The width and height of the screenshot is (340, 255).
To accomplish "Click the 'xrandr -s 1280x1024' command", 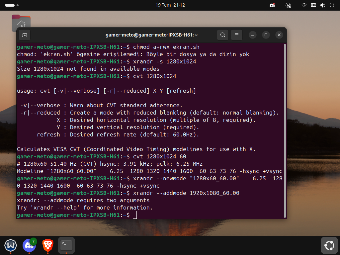I will coord(165,61).
